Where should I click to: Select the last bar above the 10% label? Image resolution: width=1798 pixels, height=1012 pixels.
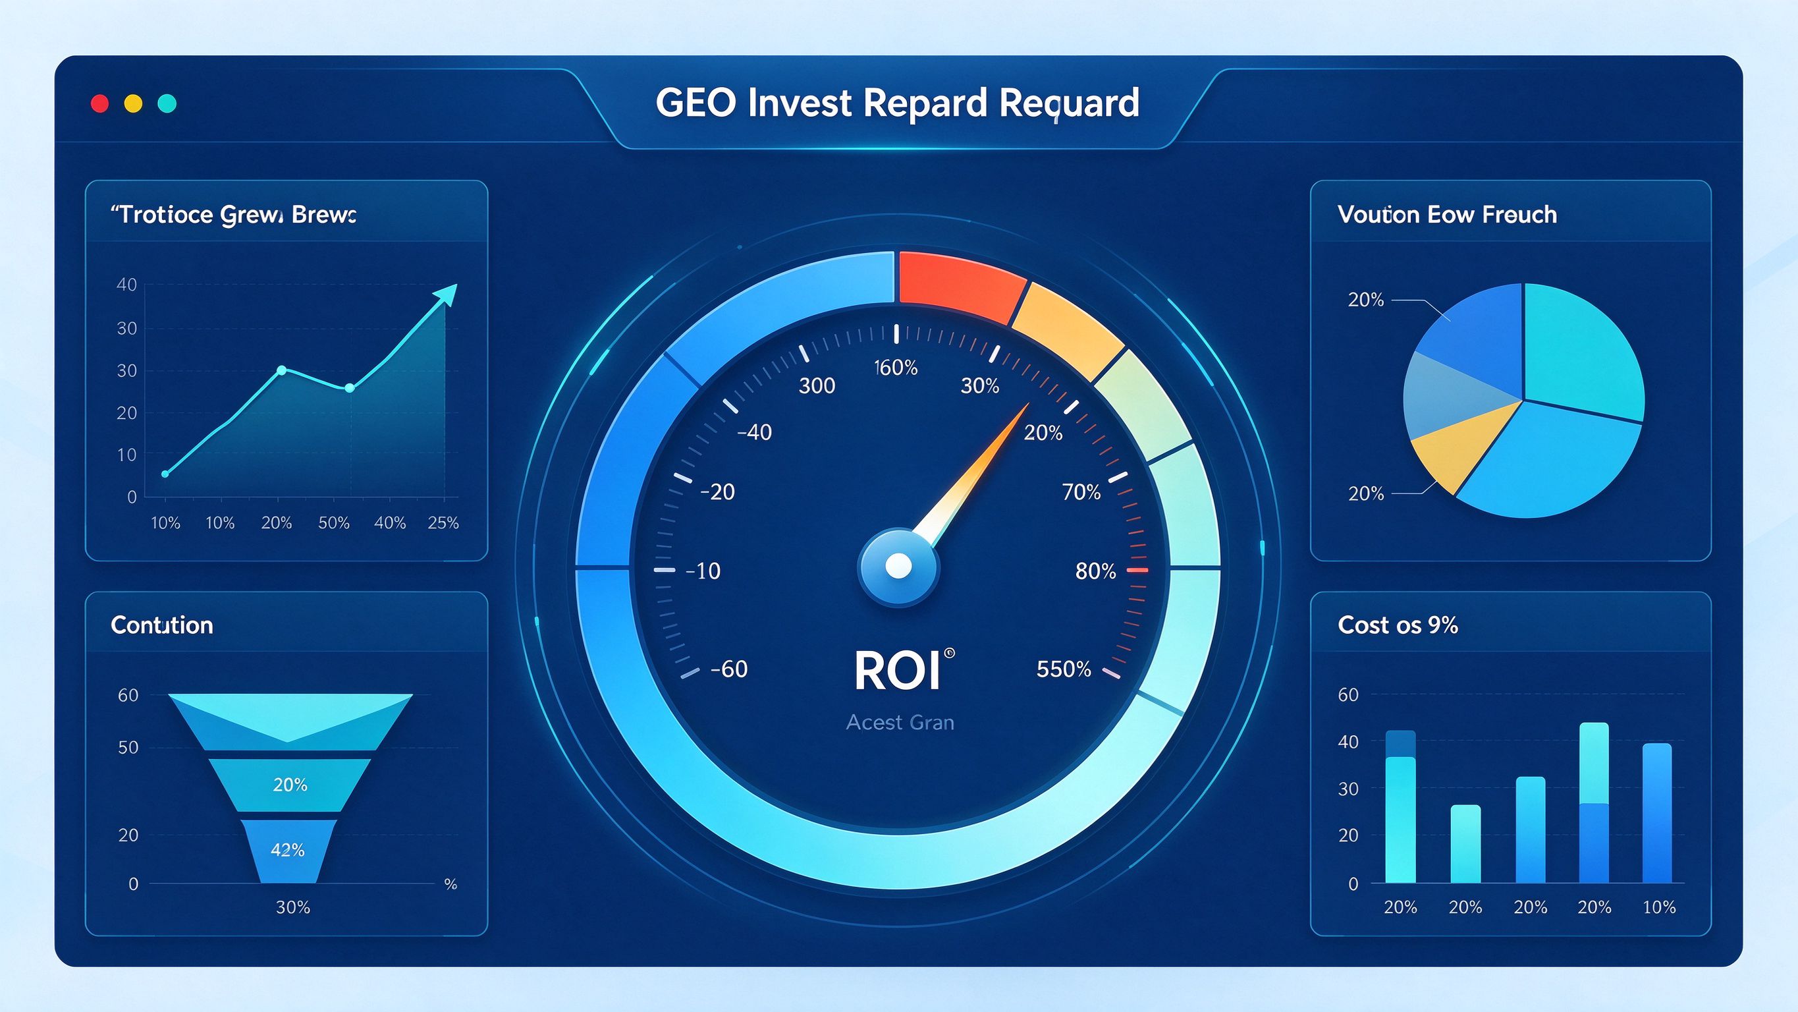coord(1657,813)
